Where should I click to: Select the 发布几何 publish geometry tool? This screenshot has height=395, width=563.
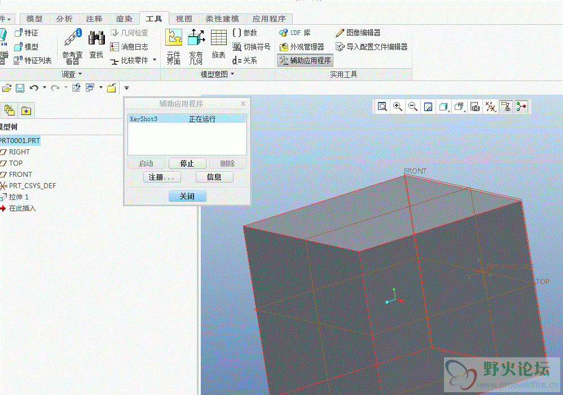196,47
